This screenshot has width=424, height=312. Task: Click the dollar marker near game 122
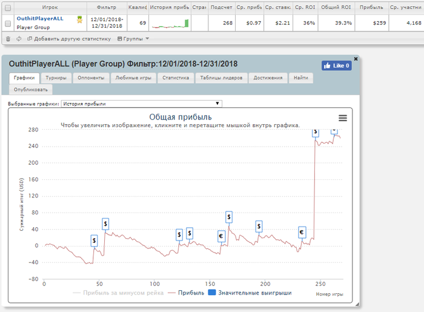tap(179, 234)
